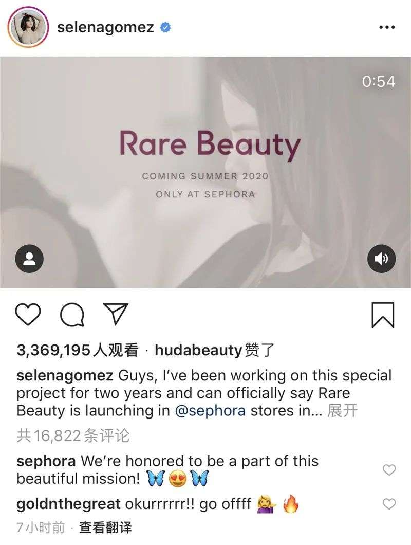Tap the verified badge next to selenagomez
Image resolution: width=411 pixels, height=545 pixels.
click(x=165, y=27)
